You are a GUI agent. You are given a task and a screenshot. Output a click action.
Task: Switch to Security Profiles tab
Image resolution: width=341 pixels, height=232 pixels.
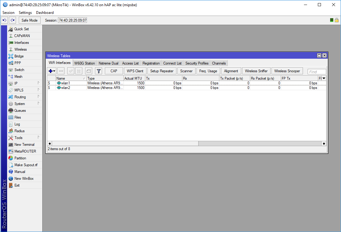point(197,63)
